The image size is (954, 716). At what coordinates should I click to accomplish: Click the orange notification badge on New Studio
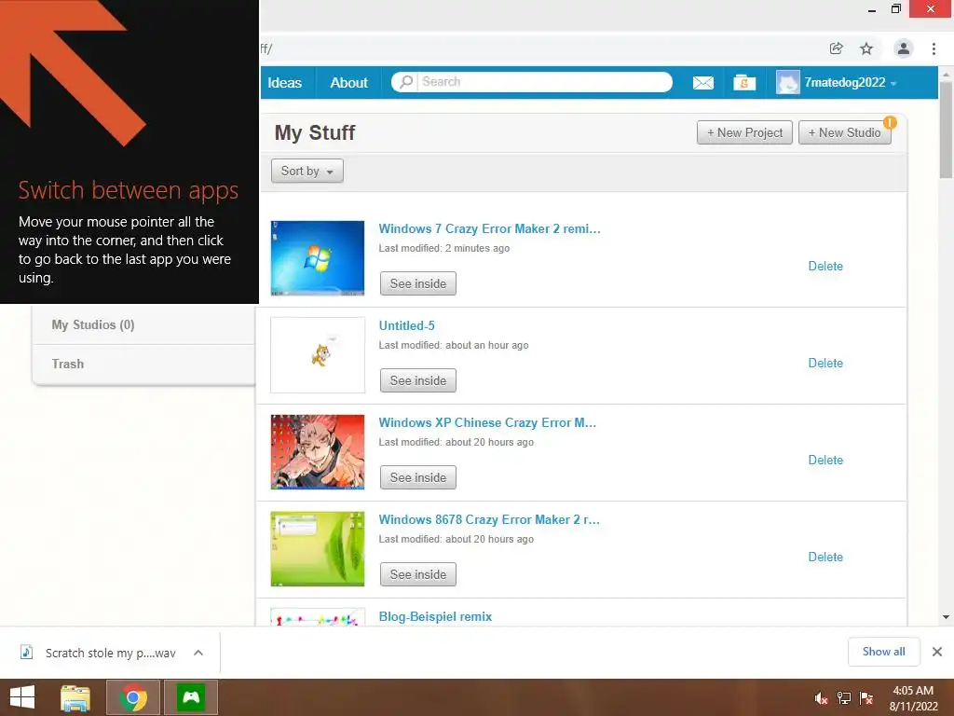(890, 122)
